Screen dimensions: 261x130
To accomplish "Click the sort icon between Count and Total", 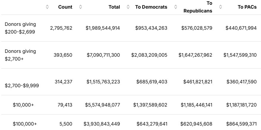I will tap(81, 7).
